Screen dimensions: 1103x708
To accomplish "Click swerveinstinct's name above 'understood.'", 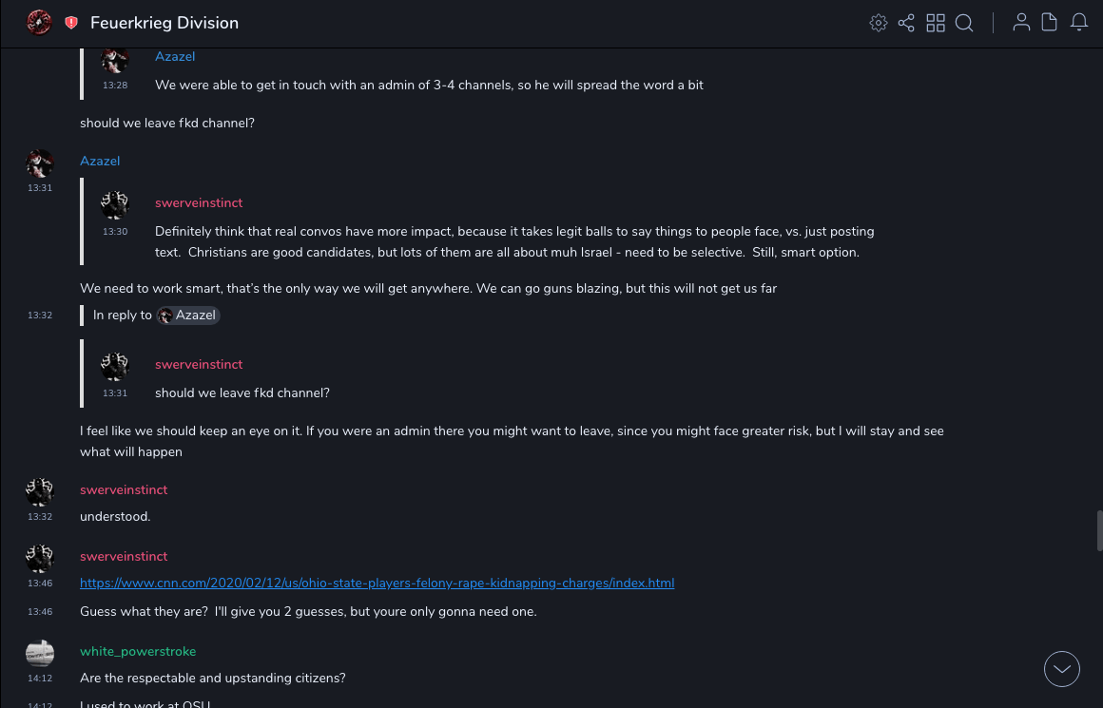I will pos(124,490).
